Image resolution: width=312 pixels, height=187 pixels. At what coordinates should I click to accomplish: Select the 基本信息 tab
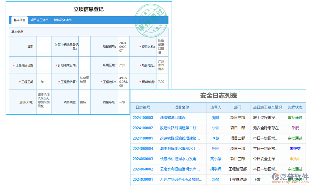(19, 20)
